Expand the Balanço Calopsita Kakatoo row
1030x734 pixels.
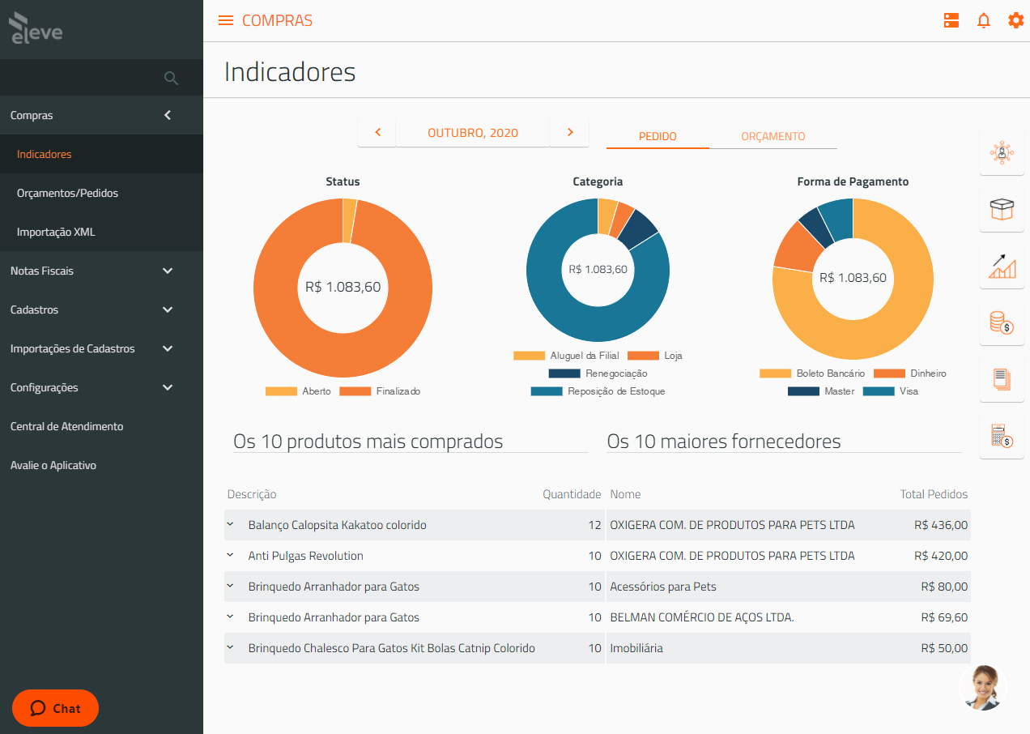tap(230, 525)
